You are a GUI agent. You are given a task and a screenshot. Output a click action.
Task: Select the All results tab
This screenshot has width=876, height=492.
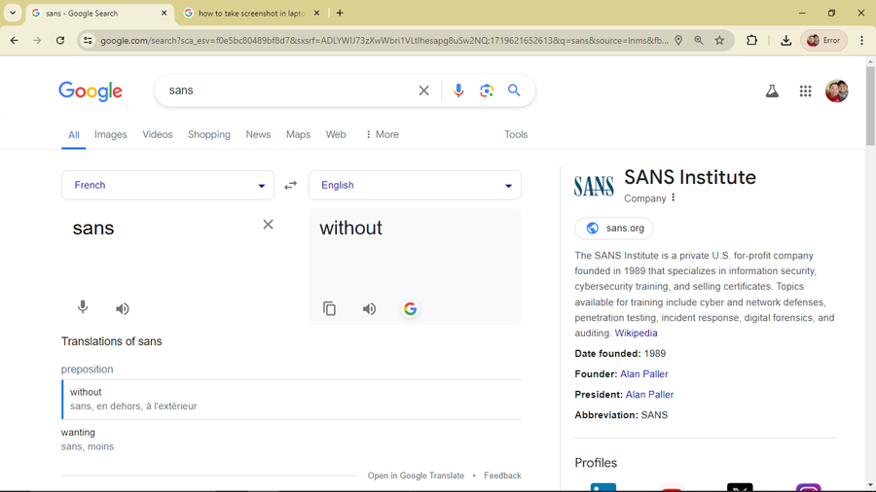pos(74,134)
